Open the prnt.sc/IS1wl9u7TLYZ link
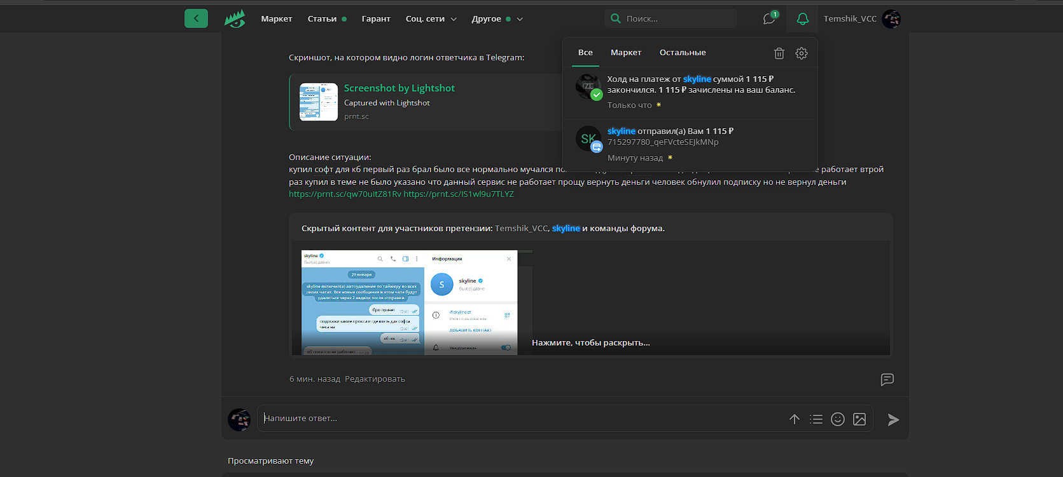Screen dimensions: 1063x477 point(459,194)
